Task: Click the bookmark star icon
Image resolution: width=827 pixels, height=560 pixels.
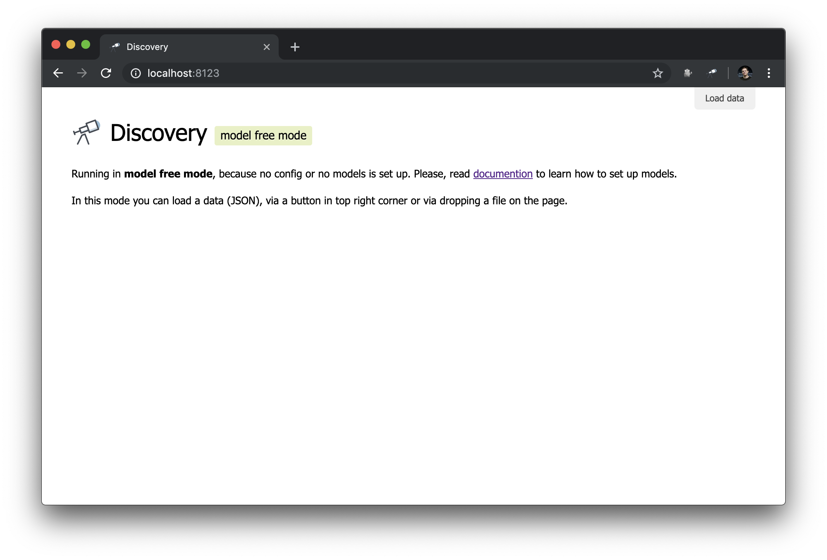Action: click(x=658, y=73)
